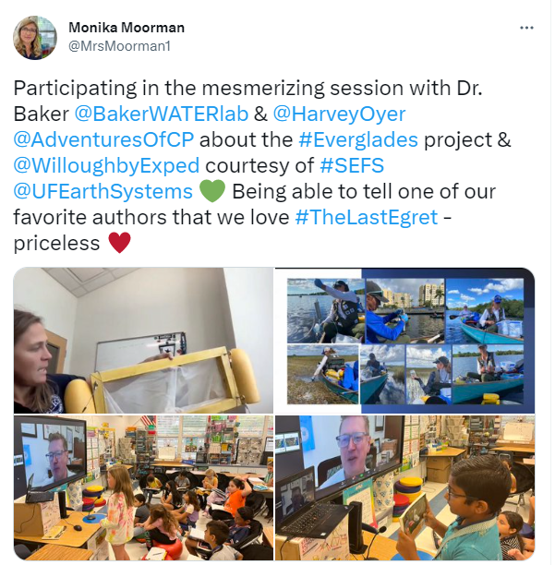Open the @AdventuresOfCP mention
The image size is (555, 565).
(x=103, y=139)
